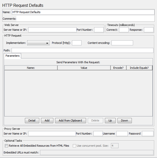Click the Path input field

tap(82, 50)
